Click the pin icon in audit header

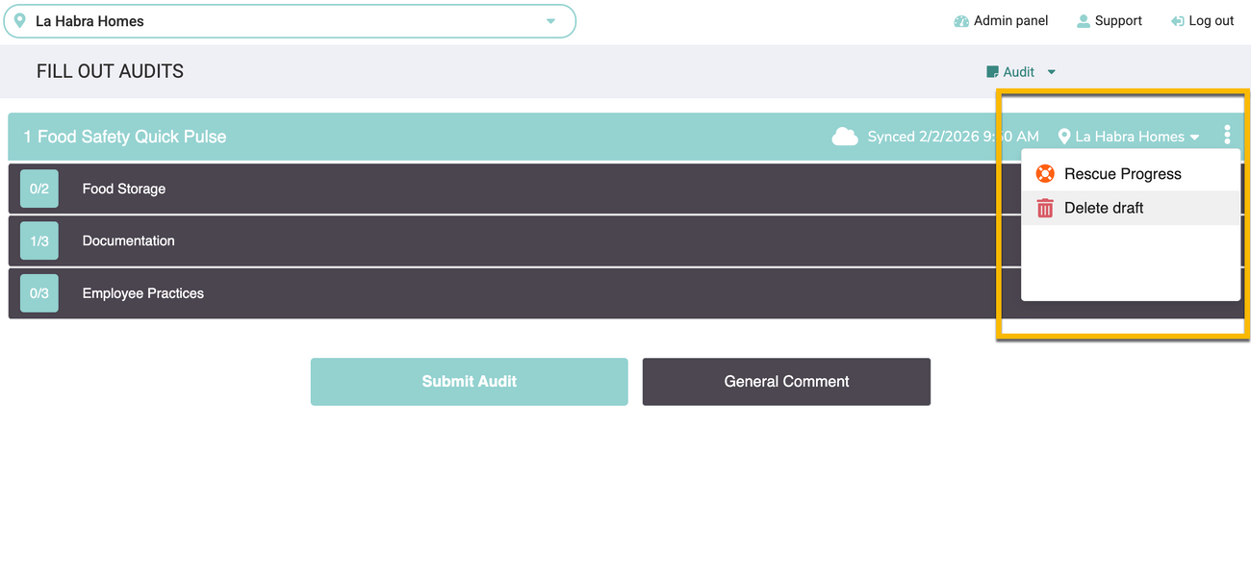tap(1063, 137)
